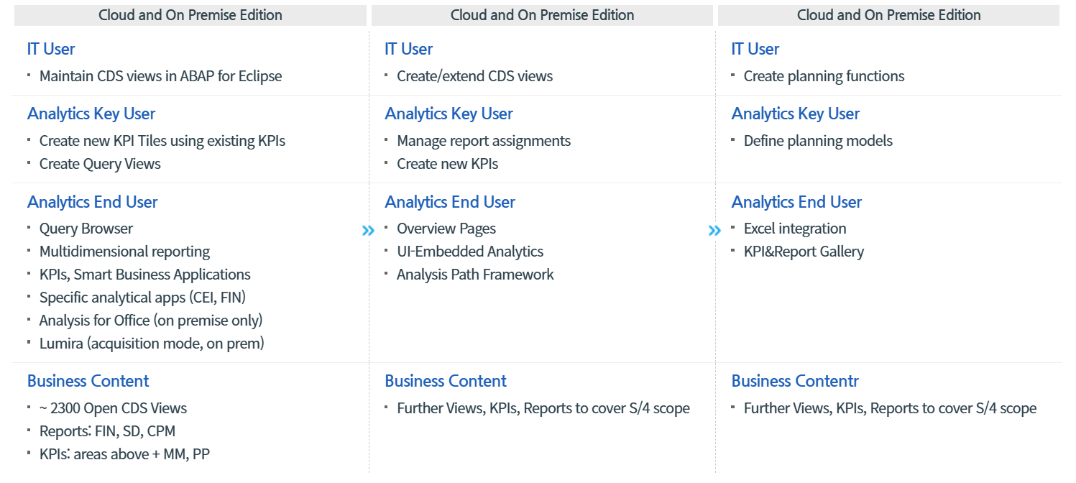Click 'Create new KPI Tiles using existing KPIs'
The height and width of the screenshot is (483, 1076).
(162, 141)
